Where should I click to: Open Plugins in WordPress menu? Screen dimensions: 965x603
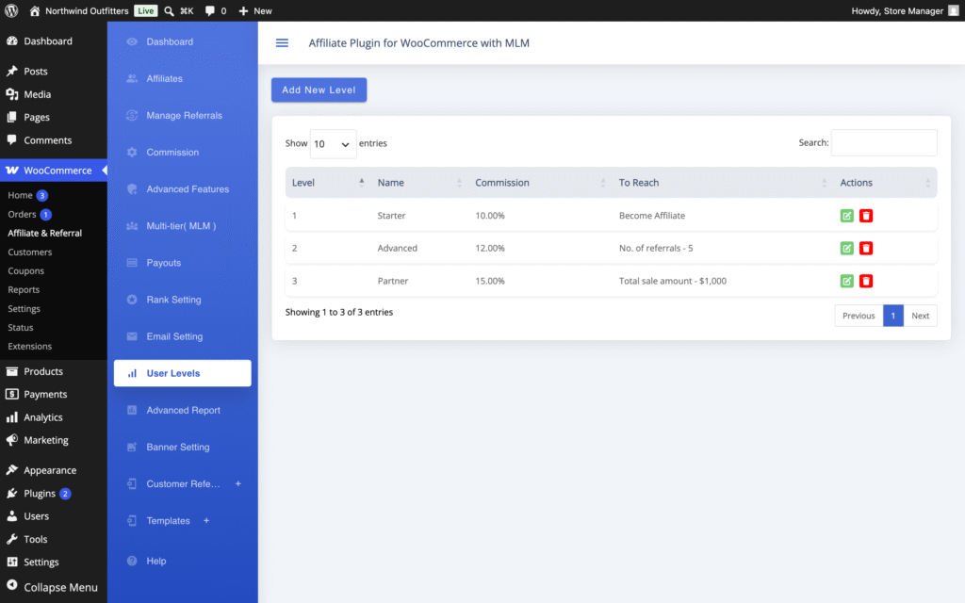coord(54,494)
